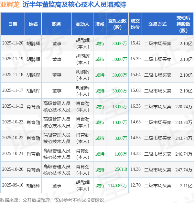Viewport: 194px width, 203px height.
Task: Click average price 15.39
Action: (135, 59)
